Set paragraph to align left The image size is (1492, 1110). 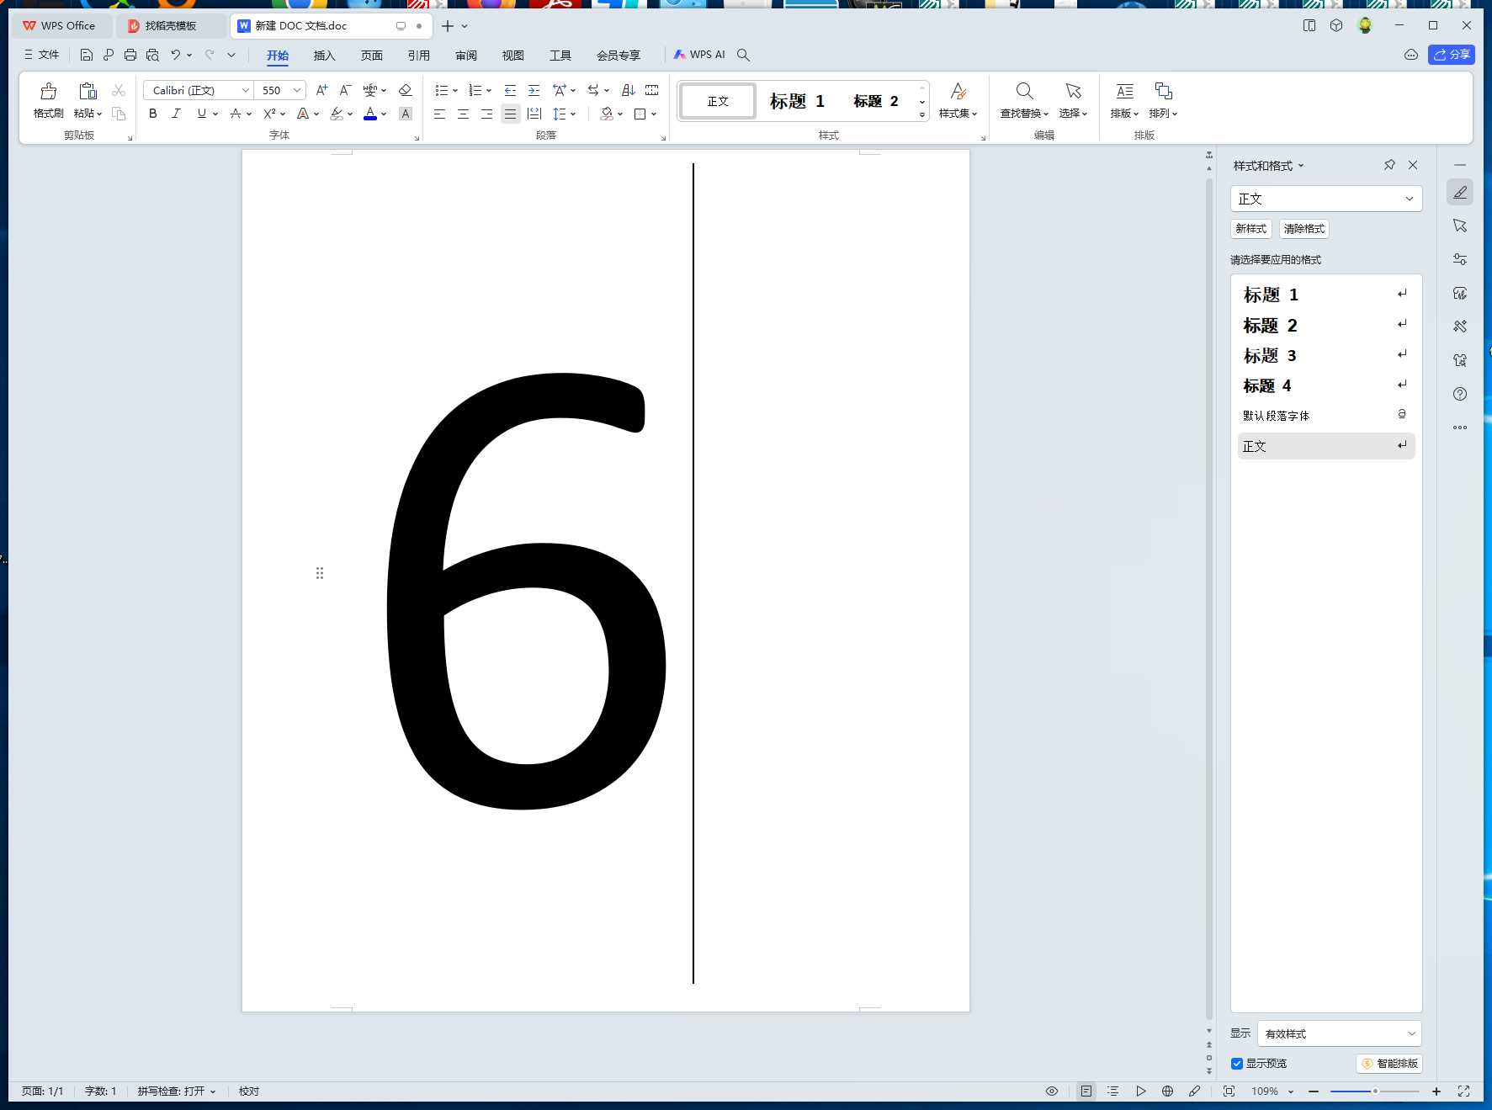pos(439,114)
